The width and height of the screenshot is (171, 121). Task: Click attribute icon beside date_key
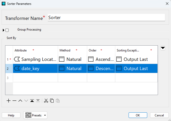tap(17, 69)
